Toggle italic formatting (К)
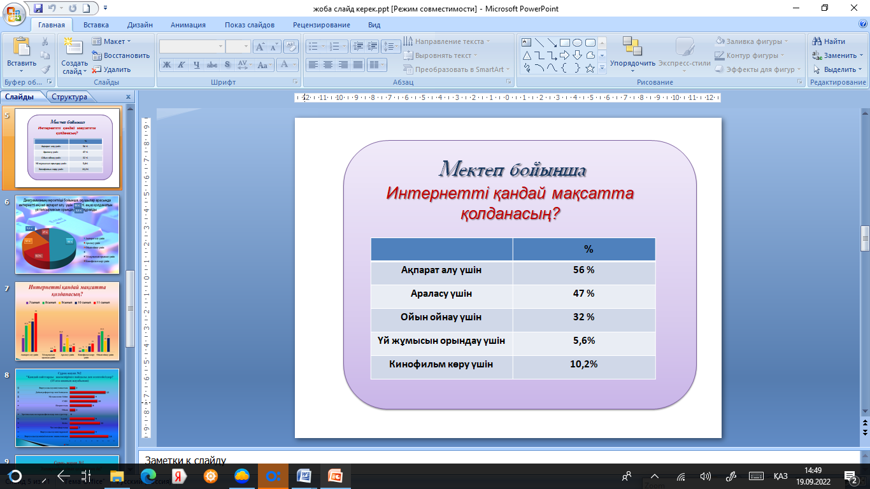This screenshot has height=489, width=870. click(x=182, y=64)
